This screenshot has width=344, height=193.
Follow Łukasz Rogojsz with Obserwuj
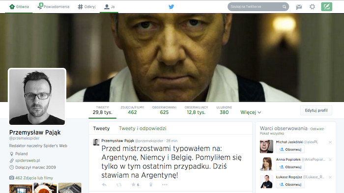[x=290, y=185]
